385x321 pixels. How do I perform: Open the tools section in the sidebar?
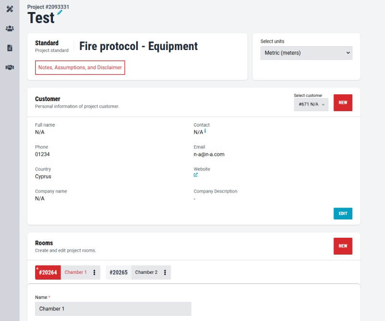pyautogui.click(x=9, y=9)
